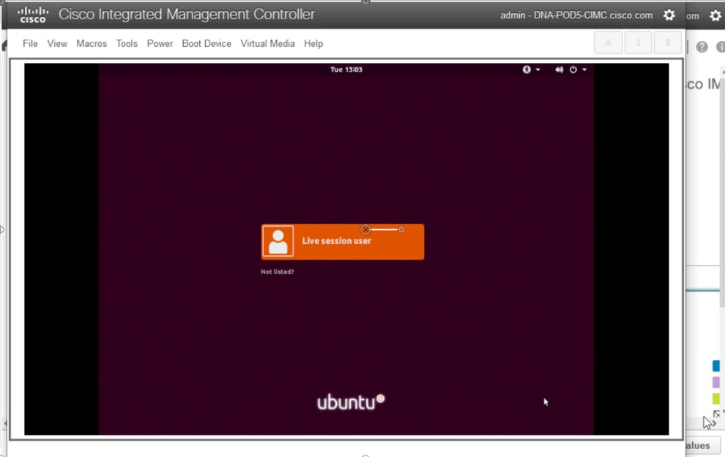
Task: Click the gear icon in the background window
Action: [x=715, y=15]
